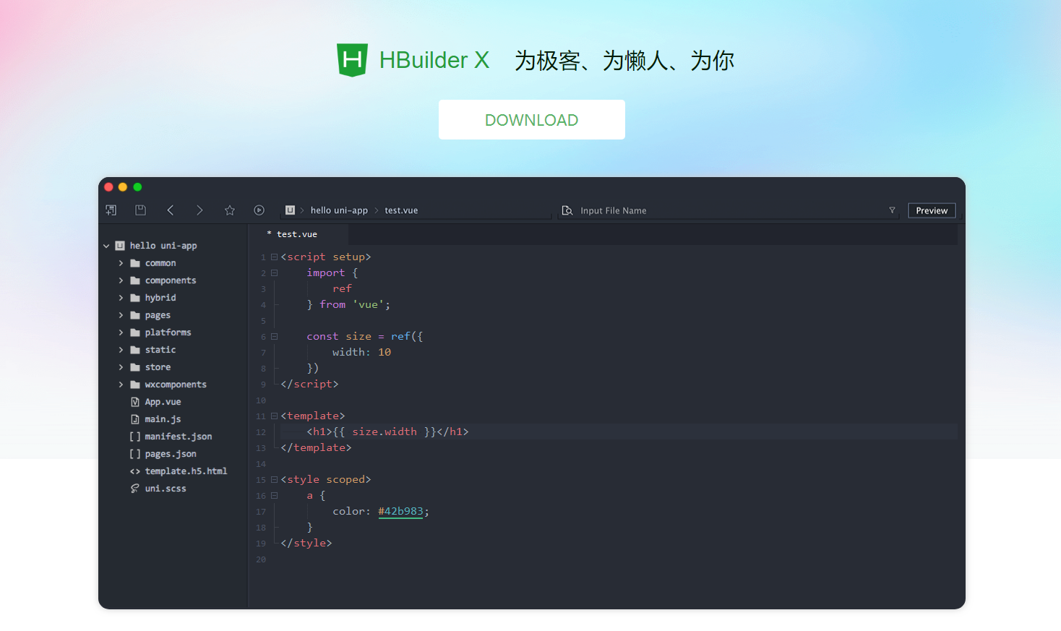Viewport: 1061px width, 631px height.
Task: Open manifest.json in the file tree
Action: click(179, 437)
